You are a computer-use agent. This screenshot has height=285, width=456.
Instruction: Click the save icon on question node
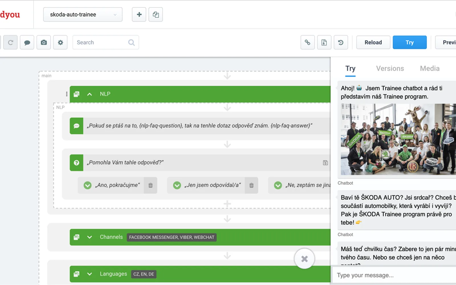tap(325, 163)
